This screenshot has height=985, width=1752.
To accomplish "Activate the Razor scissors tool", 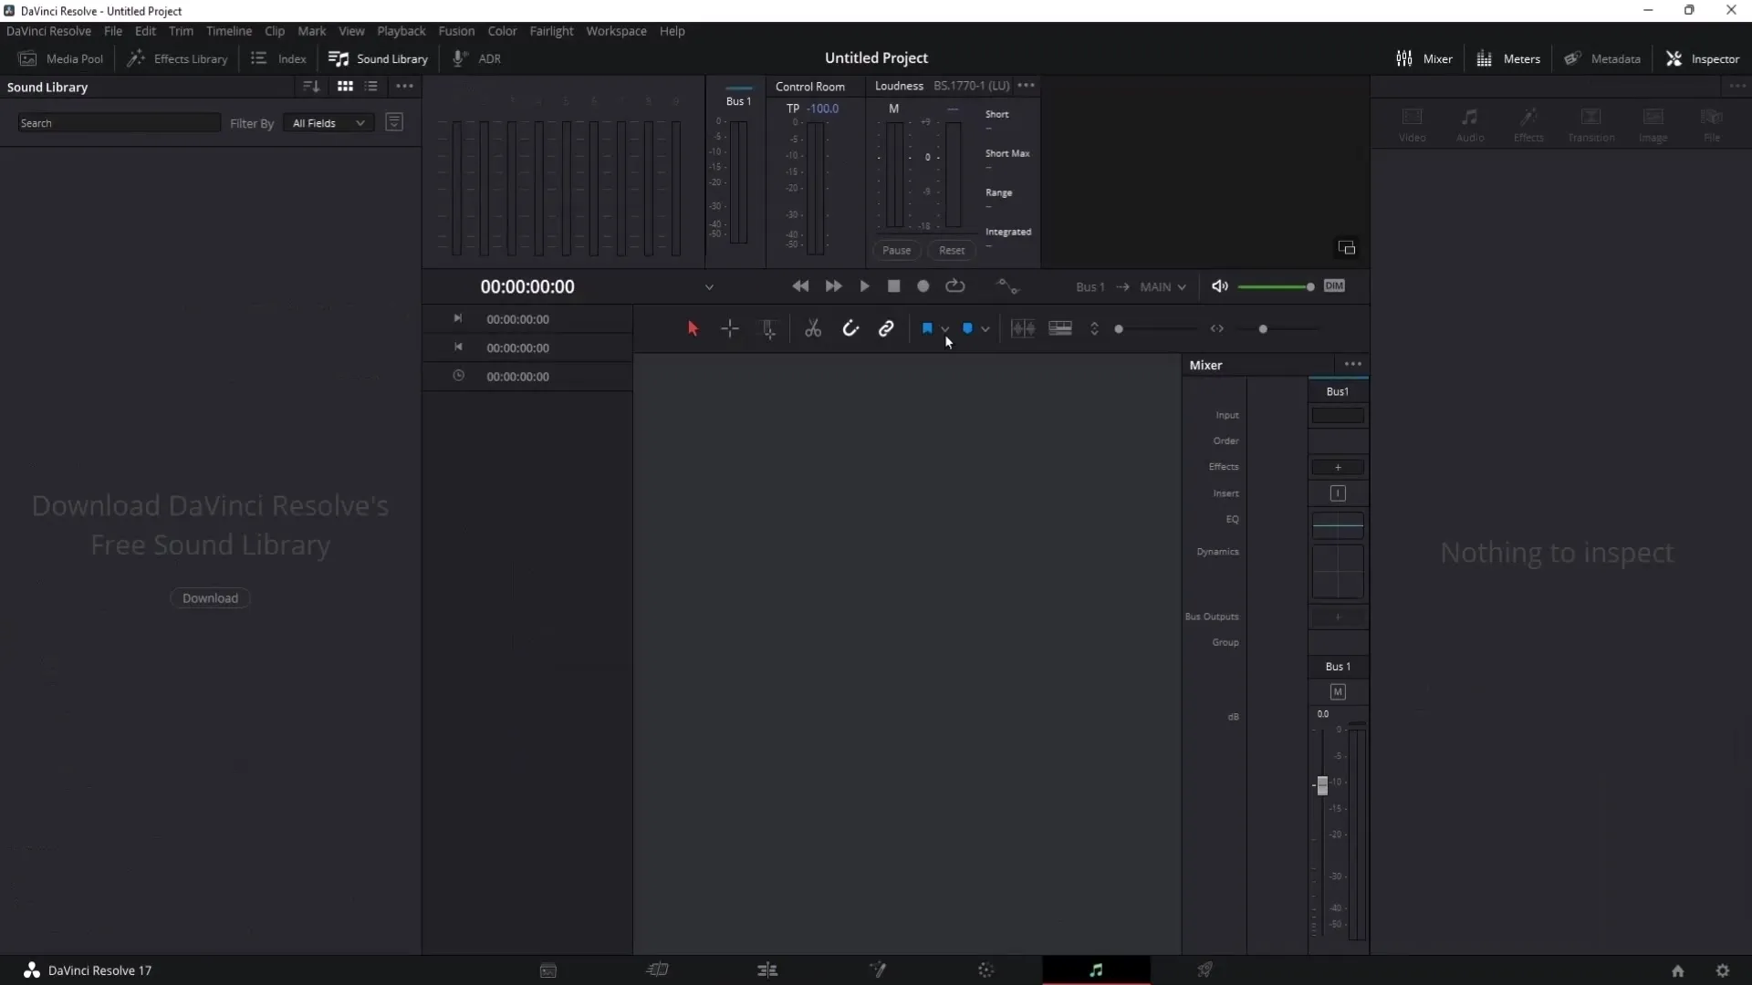I will point(813,329).
